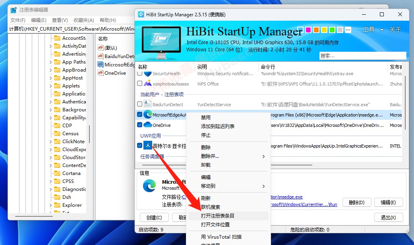414x245 pixels.
Task: Apply the green theme color swatch
Action: coord(332,29)
